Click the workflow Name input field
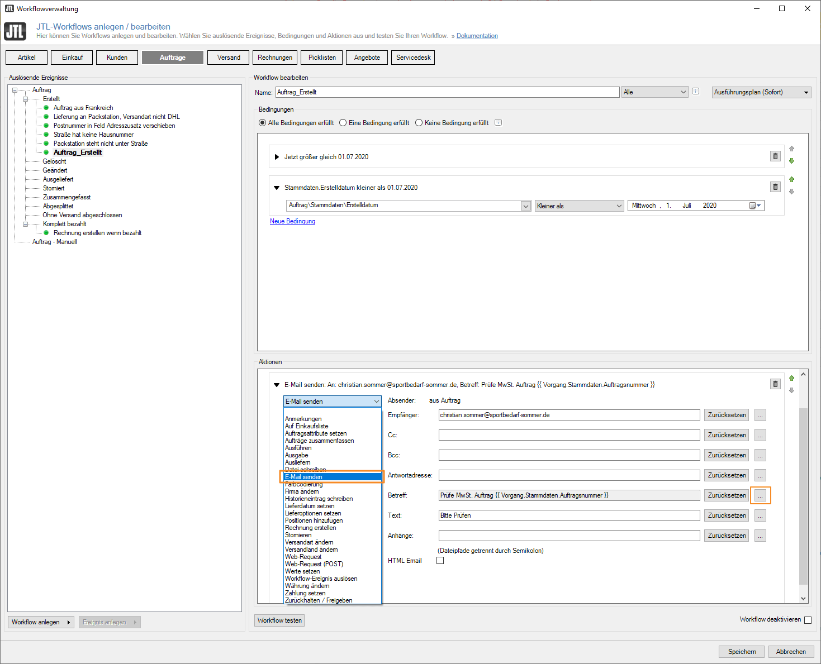The image size is (821, 664). (448, 92)
